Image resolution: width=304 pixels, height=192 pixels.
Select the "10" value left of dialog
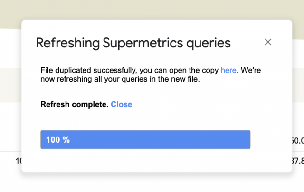(x=19, y=161)
